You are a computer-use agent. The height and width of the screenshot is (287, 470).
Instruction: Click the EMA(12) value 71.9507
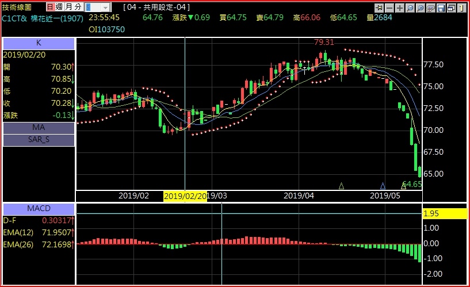pyautogui.click(x=56, y=232)
